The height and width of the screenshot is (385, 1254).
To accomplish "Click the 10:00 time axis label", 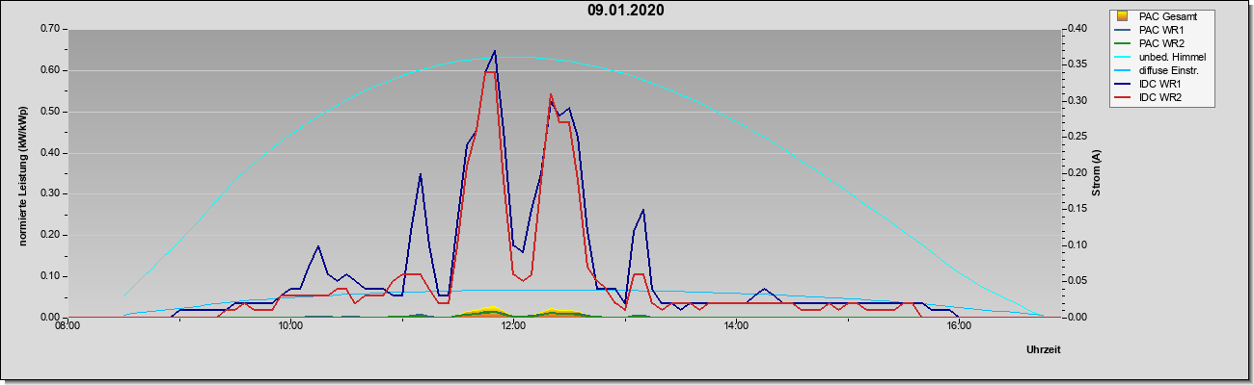I will 290,326.
